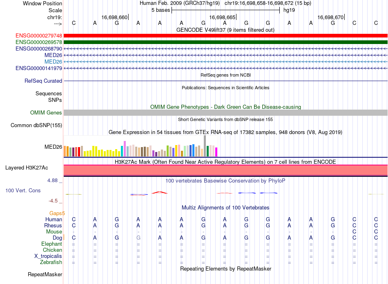Click the Gaps5 label in Multiz track
Screen dimensions: 388x284
tap(57, 213)
